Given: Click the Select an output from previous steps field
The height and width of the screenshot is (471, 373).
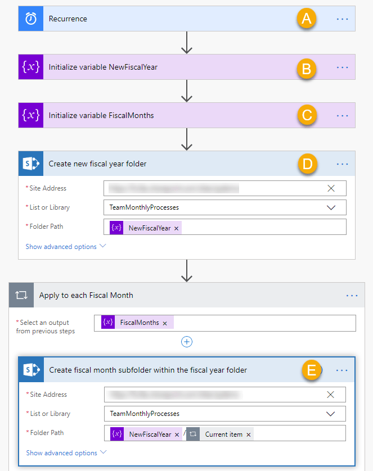Looking at the screenshot, I should click(x=225, y=323).
